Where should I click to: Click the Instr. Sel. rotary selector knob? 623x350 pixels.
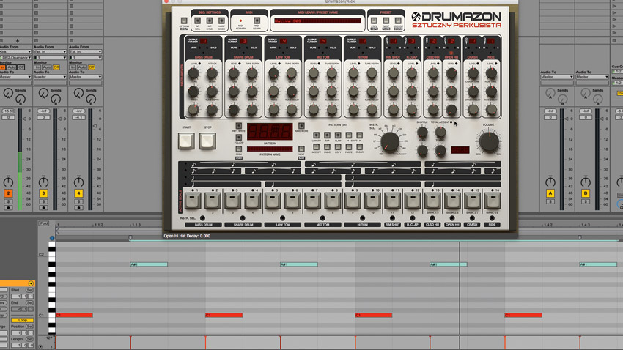click(x=390, y=141)
